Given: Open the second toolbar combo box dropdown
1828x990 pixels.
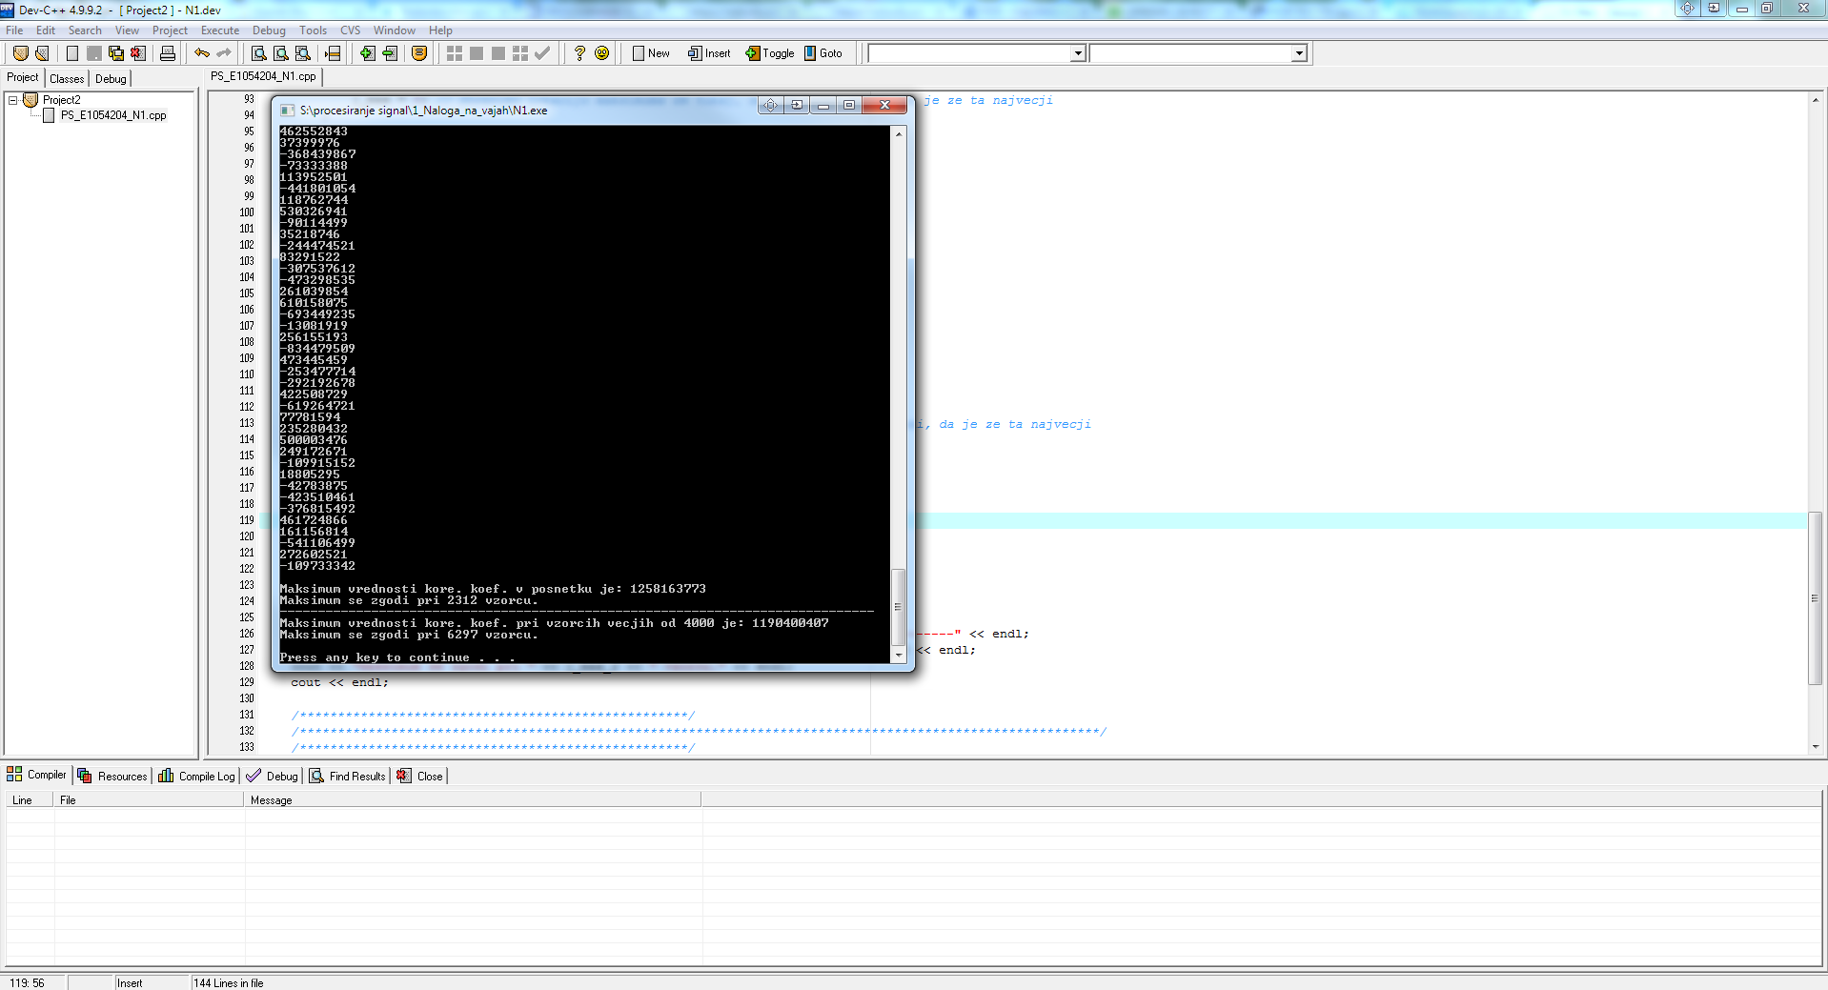Looking at the screenshot, I should [1299, 54].
